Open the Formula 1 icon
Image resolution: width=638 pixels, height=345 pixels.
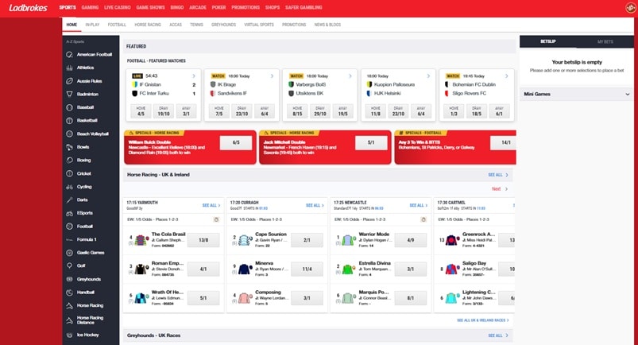(x=70, y=239)
